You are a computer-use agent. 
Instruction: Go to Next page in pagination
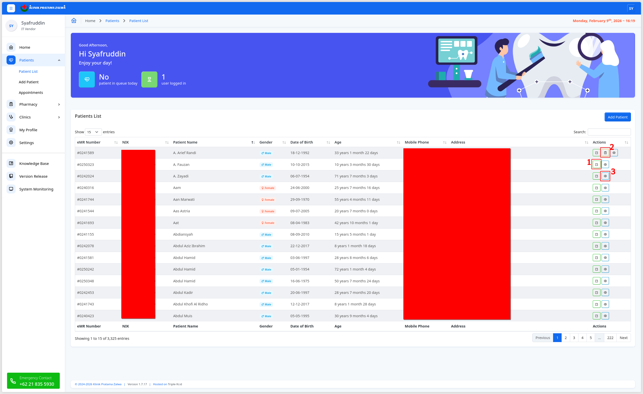click(623, 338)
